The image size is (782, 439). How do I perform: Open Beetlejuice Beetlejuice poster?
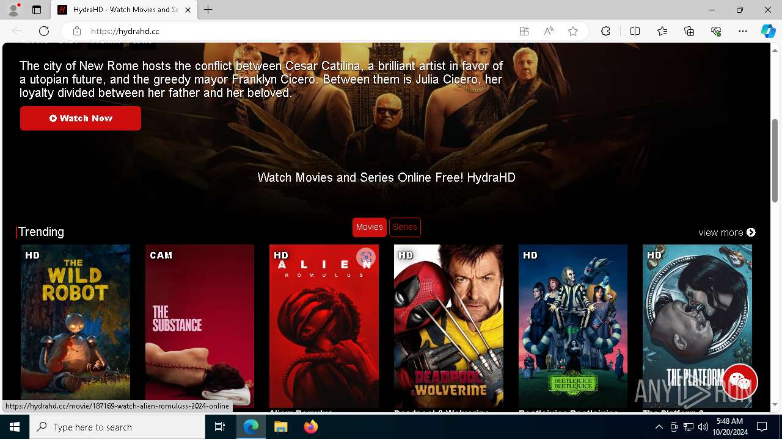pyautogui.click(x=573, y=326)
